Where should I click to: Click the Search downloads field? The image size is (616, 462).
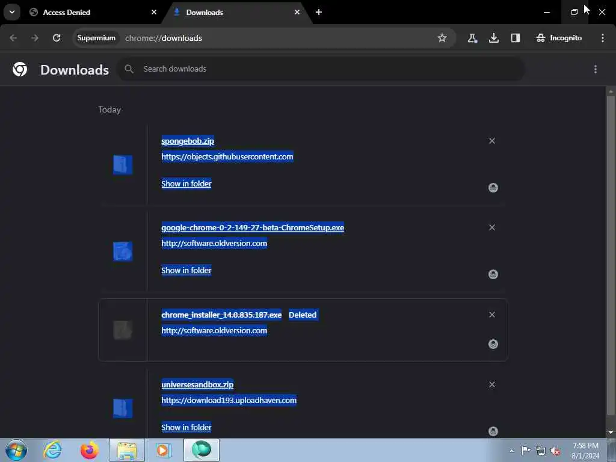pyautogui.click(x=321, y=69)
